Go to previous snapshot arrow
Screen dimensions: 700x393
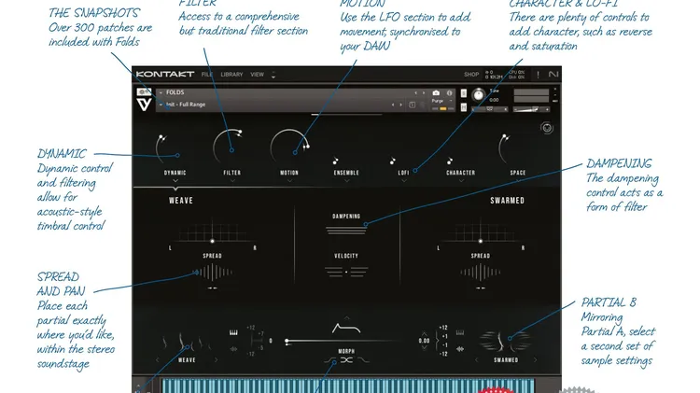click(x=393, y=105)
